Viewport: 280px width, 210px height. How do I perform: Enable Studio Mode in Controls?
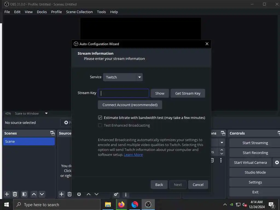coord(255,172)
